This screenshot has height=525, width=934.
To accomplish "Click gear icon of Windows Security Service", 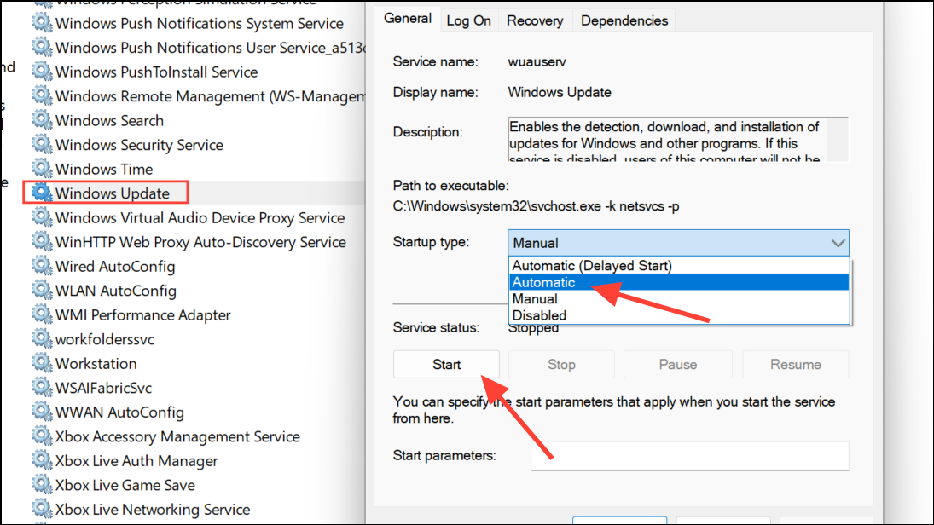I will click(42, 145).
